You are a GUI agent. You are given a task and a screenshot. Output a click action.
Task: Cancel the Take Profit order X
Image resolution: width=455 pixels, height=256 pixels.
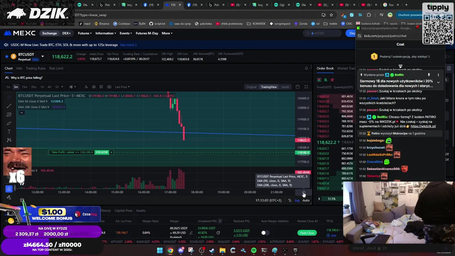coord(111,152)
